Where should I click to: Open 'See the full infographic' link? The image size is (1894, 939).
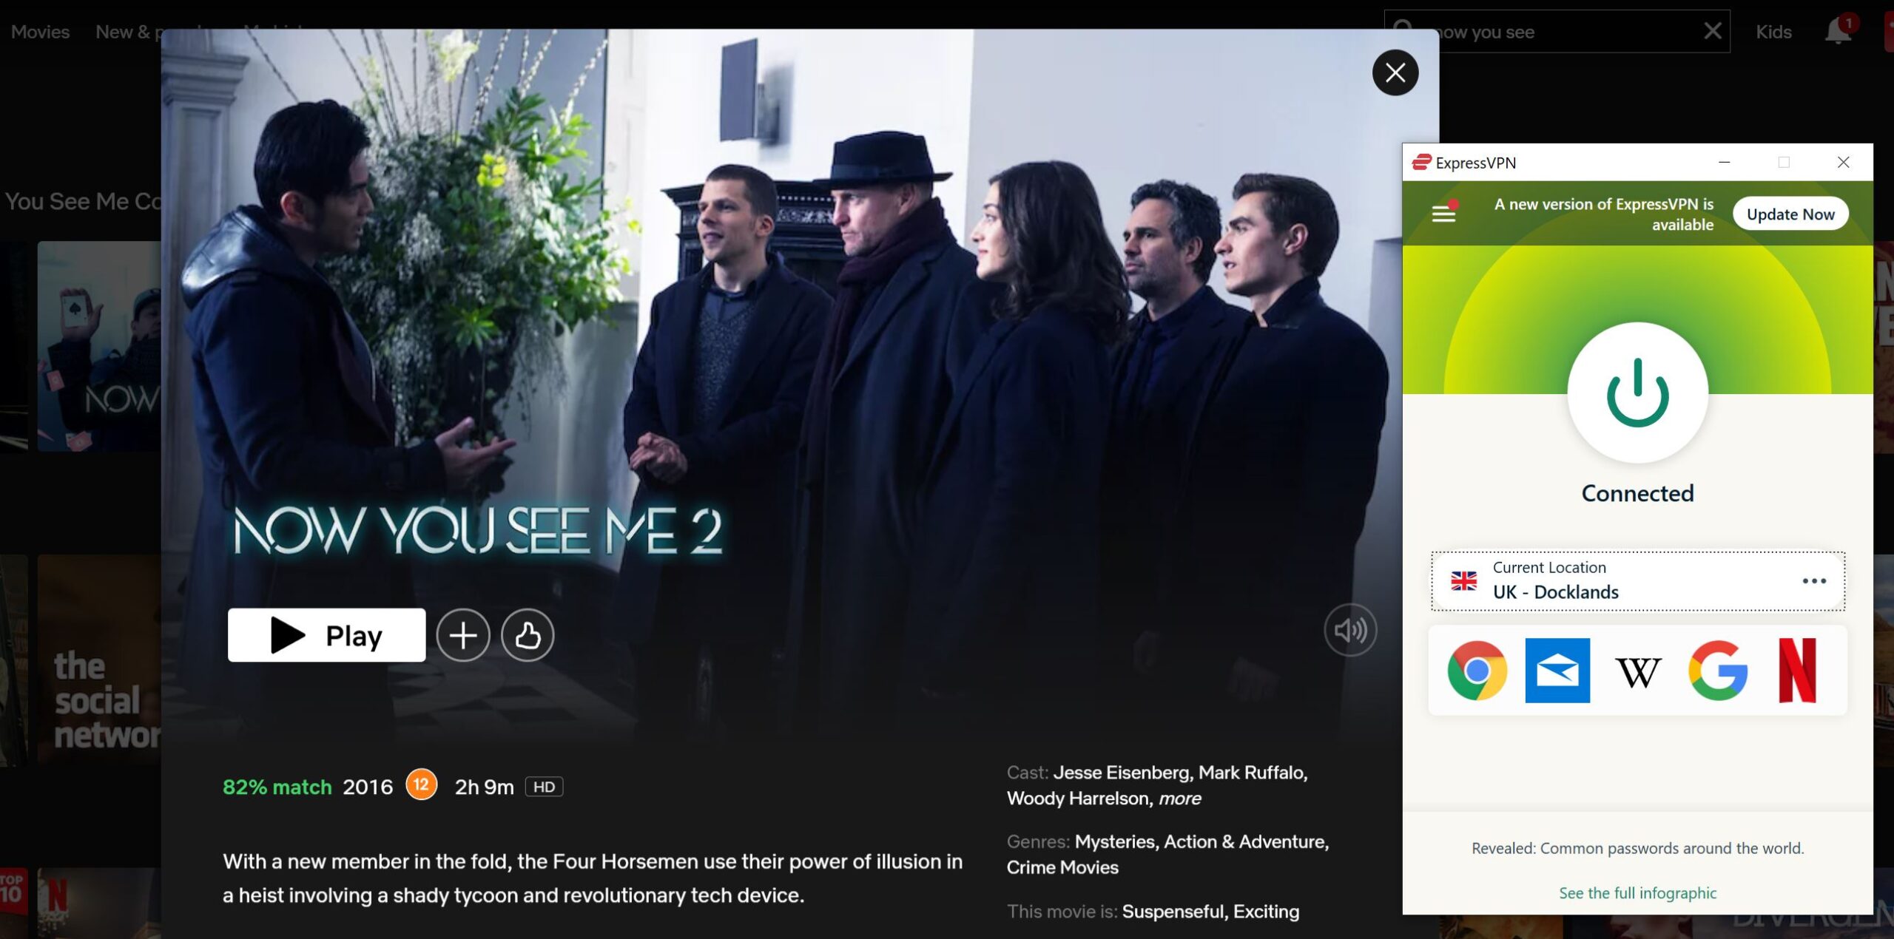(x=1637, y=893)
